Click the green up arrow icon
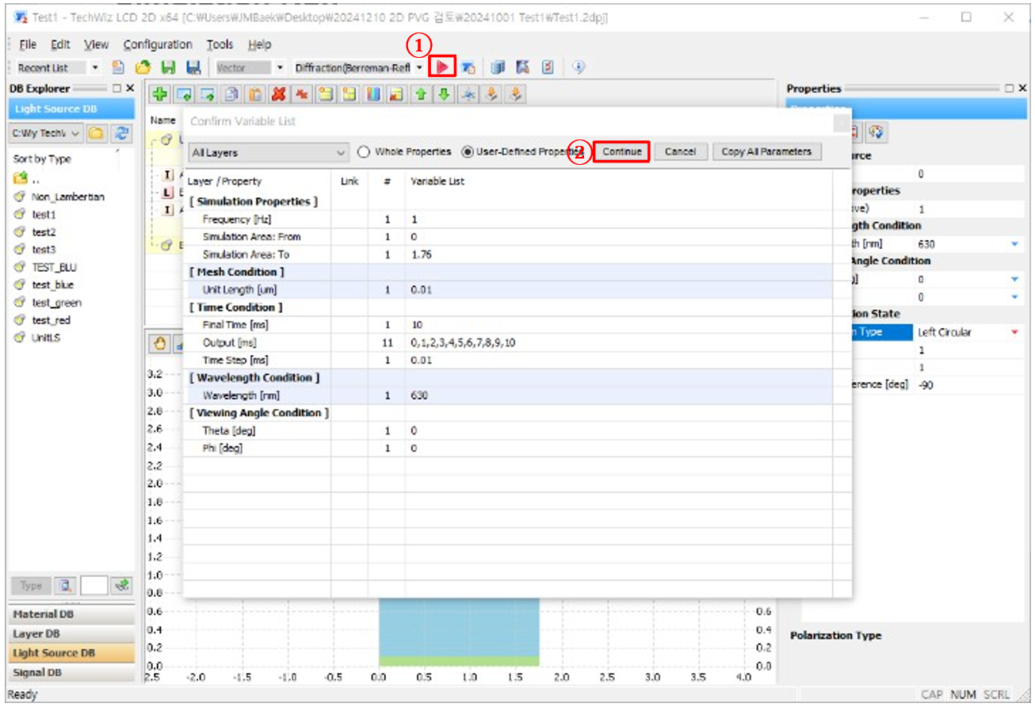The image size is (1035, 707). pos(421,95)
